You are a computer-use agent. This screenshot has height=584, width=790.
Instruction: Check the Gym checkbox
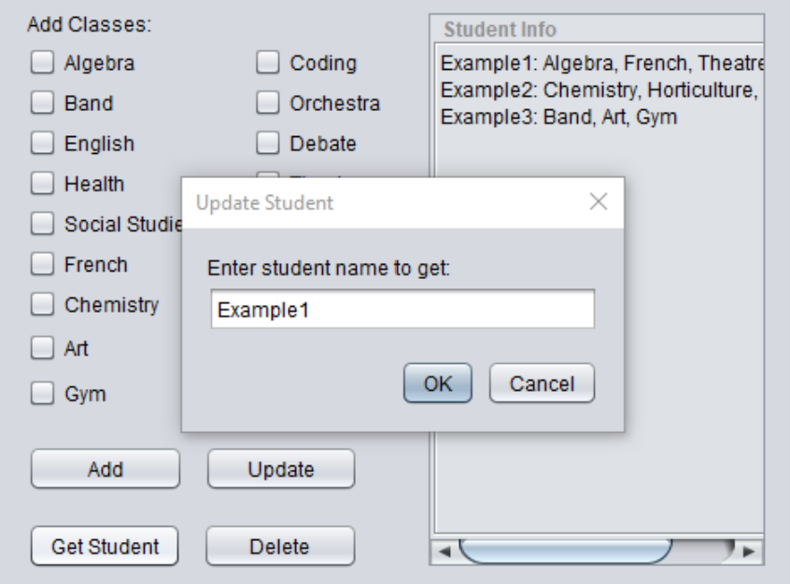[42, 393]
